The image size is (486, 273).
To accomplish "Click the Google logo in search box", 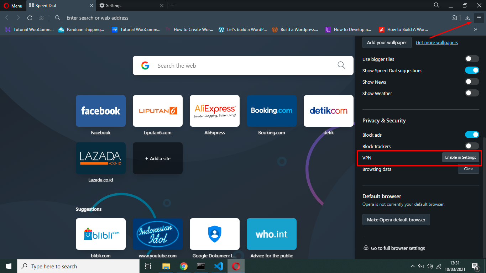I will tap(145, 65).
